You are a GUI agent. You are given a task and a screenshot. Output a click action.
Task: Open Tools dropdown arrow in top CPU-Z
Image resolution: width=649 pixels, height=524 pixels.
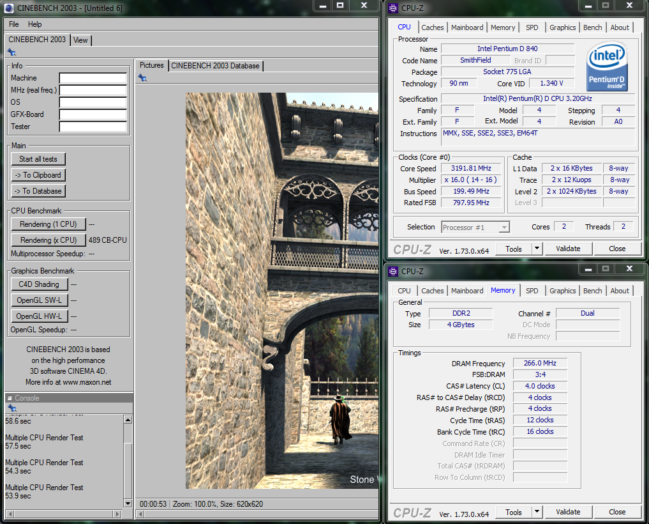point(537,249)
